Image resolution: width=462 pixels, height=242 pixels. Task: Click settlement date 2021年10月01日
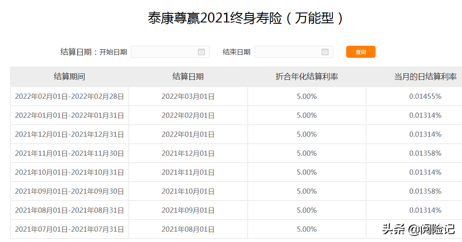(x=188, y=192)
